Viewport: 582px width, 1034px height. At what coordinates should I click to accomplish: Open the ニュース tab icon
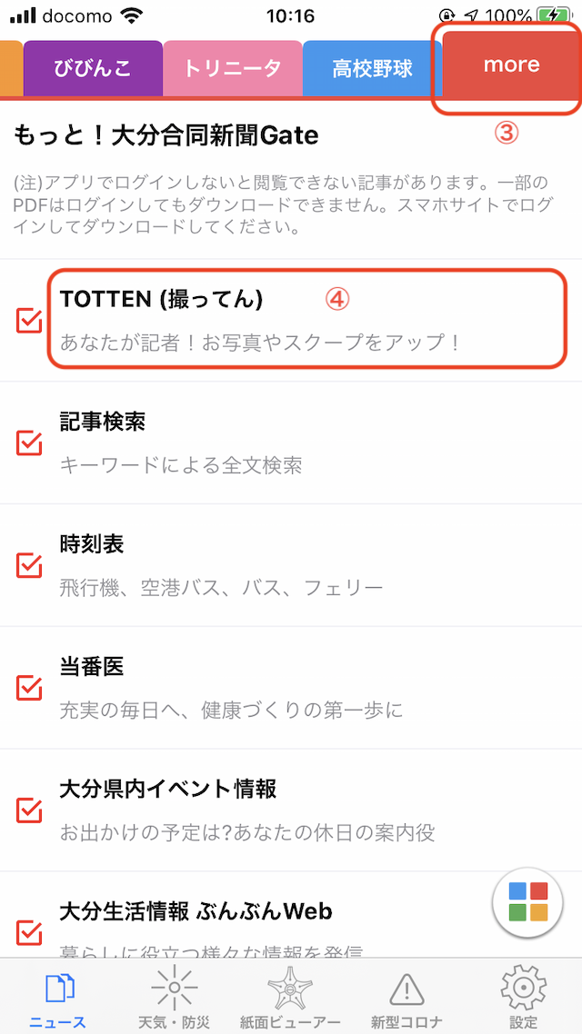tap(58, 988)
